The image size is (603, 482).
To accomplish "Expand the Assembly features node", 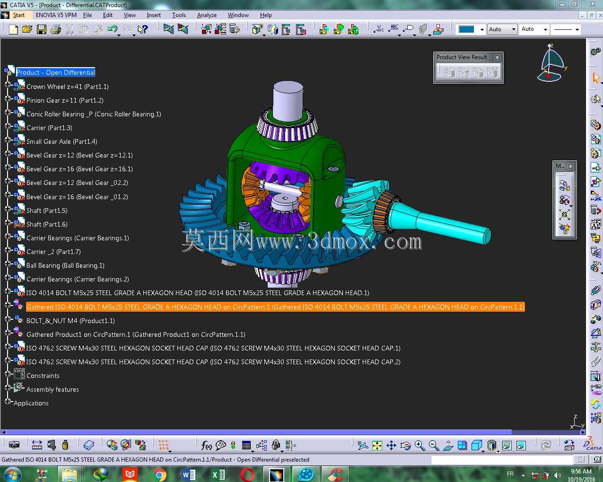I will tap(8, 387).
